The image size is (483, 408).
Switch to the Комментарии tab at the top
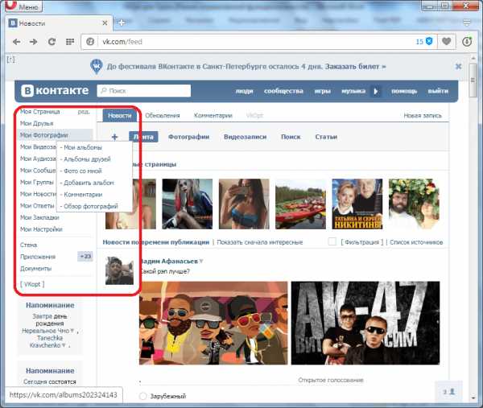(x=213, y=115)
